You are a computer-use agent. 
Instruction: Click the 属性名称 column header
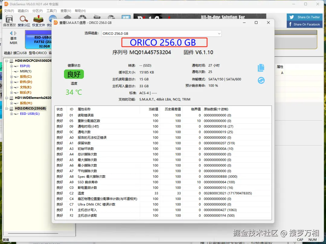(84, 109)
